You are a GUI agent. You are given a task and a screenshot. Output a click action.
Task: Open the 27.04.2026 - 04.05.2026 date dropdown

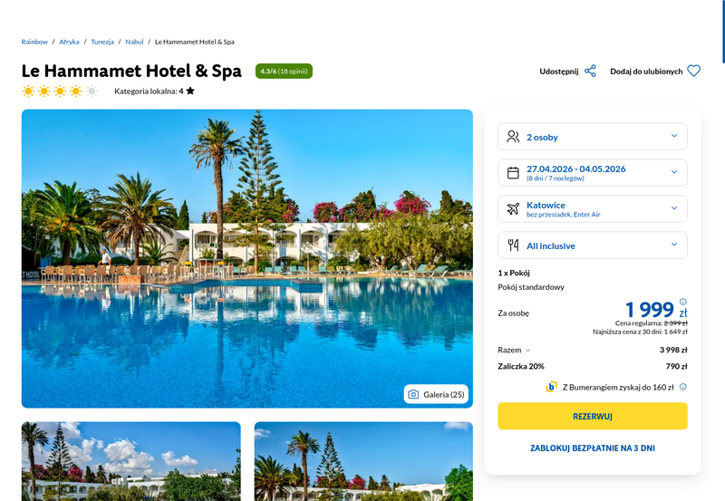(x=593, y=173)
